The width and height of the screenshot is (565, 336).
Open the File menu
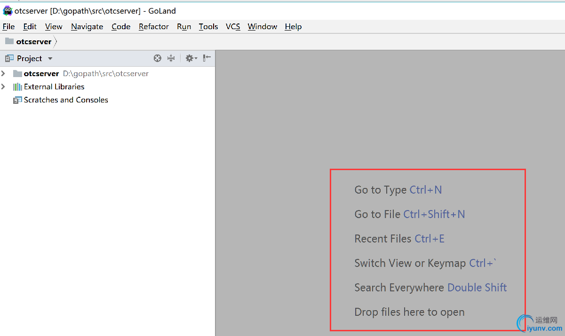coord(8,26)
